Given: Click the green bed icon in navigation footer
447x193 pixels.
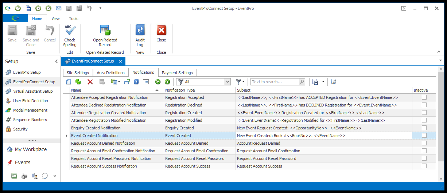Looking at the screenshot, I should pos(14,176).
